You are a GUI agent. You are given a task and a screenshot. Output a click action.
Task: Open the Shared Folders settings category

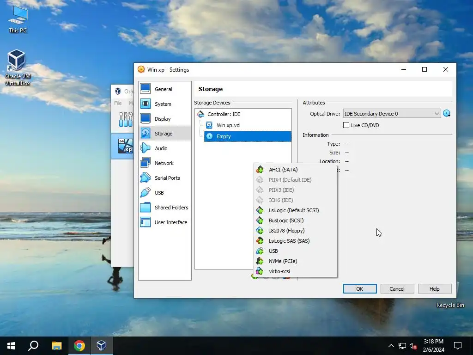(165, 208)
